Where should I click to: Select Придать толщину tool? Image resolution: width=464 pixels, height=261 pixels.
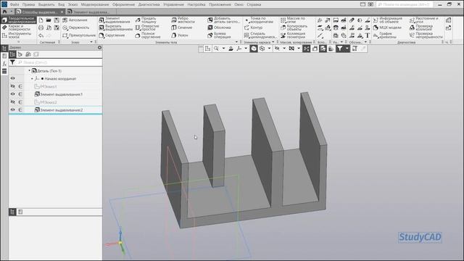pos(146,20)
